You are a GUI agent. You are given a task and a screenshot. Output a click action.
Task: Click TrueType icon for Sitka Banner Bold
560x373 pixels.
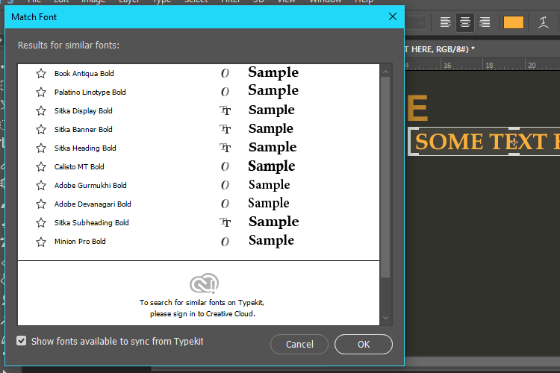[225, 129]
